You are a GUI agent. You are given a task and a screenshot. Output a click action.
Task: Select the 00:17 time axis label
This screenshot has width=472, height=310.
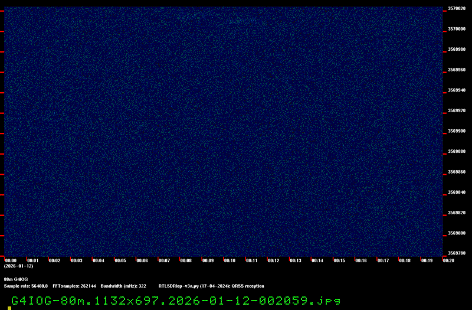point(383,260)
